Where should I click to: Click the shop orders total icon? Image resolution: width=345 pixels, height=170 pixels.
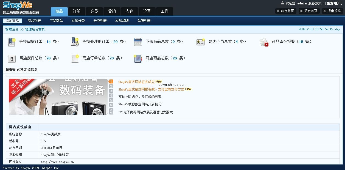click(x=75, y=58)
